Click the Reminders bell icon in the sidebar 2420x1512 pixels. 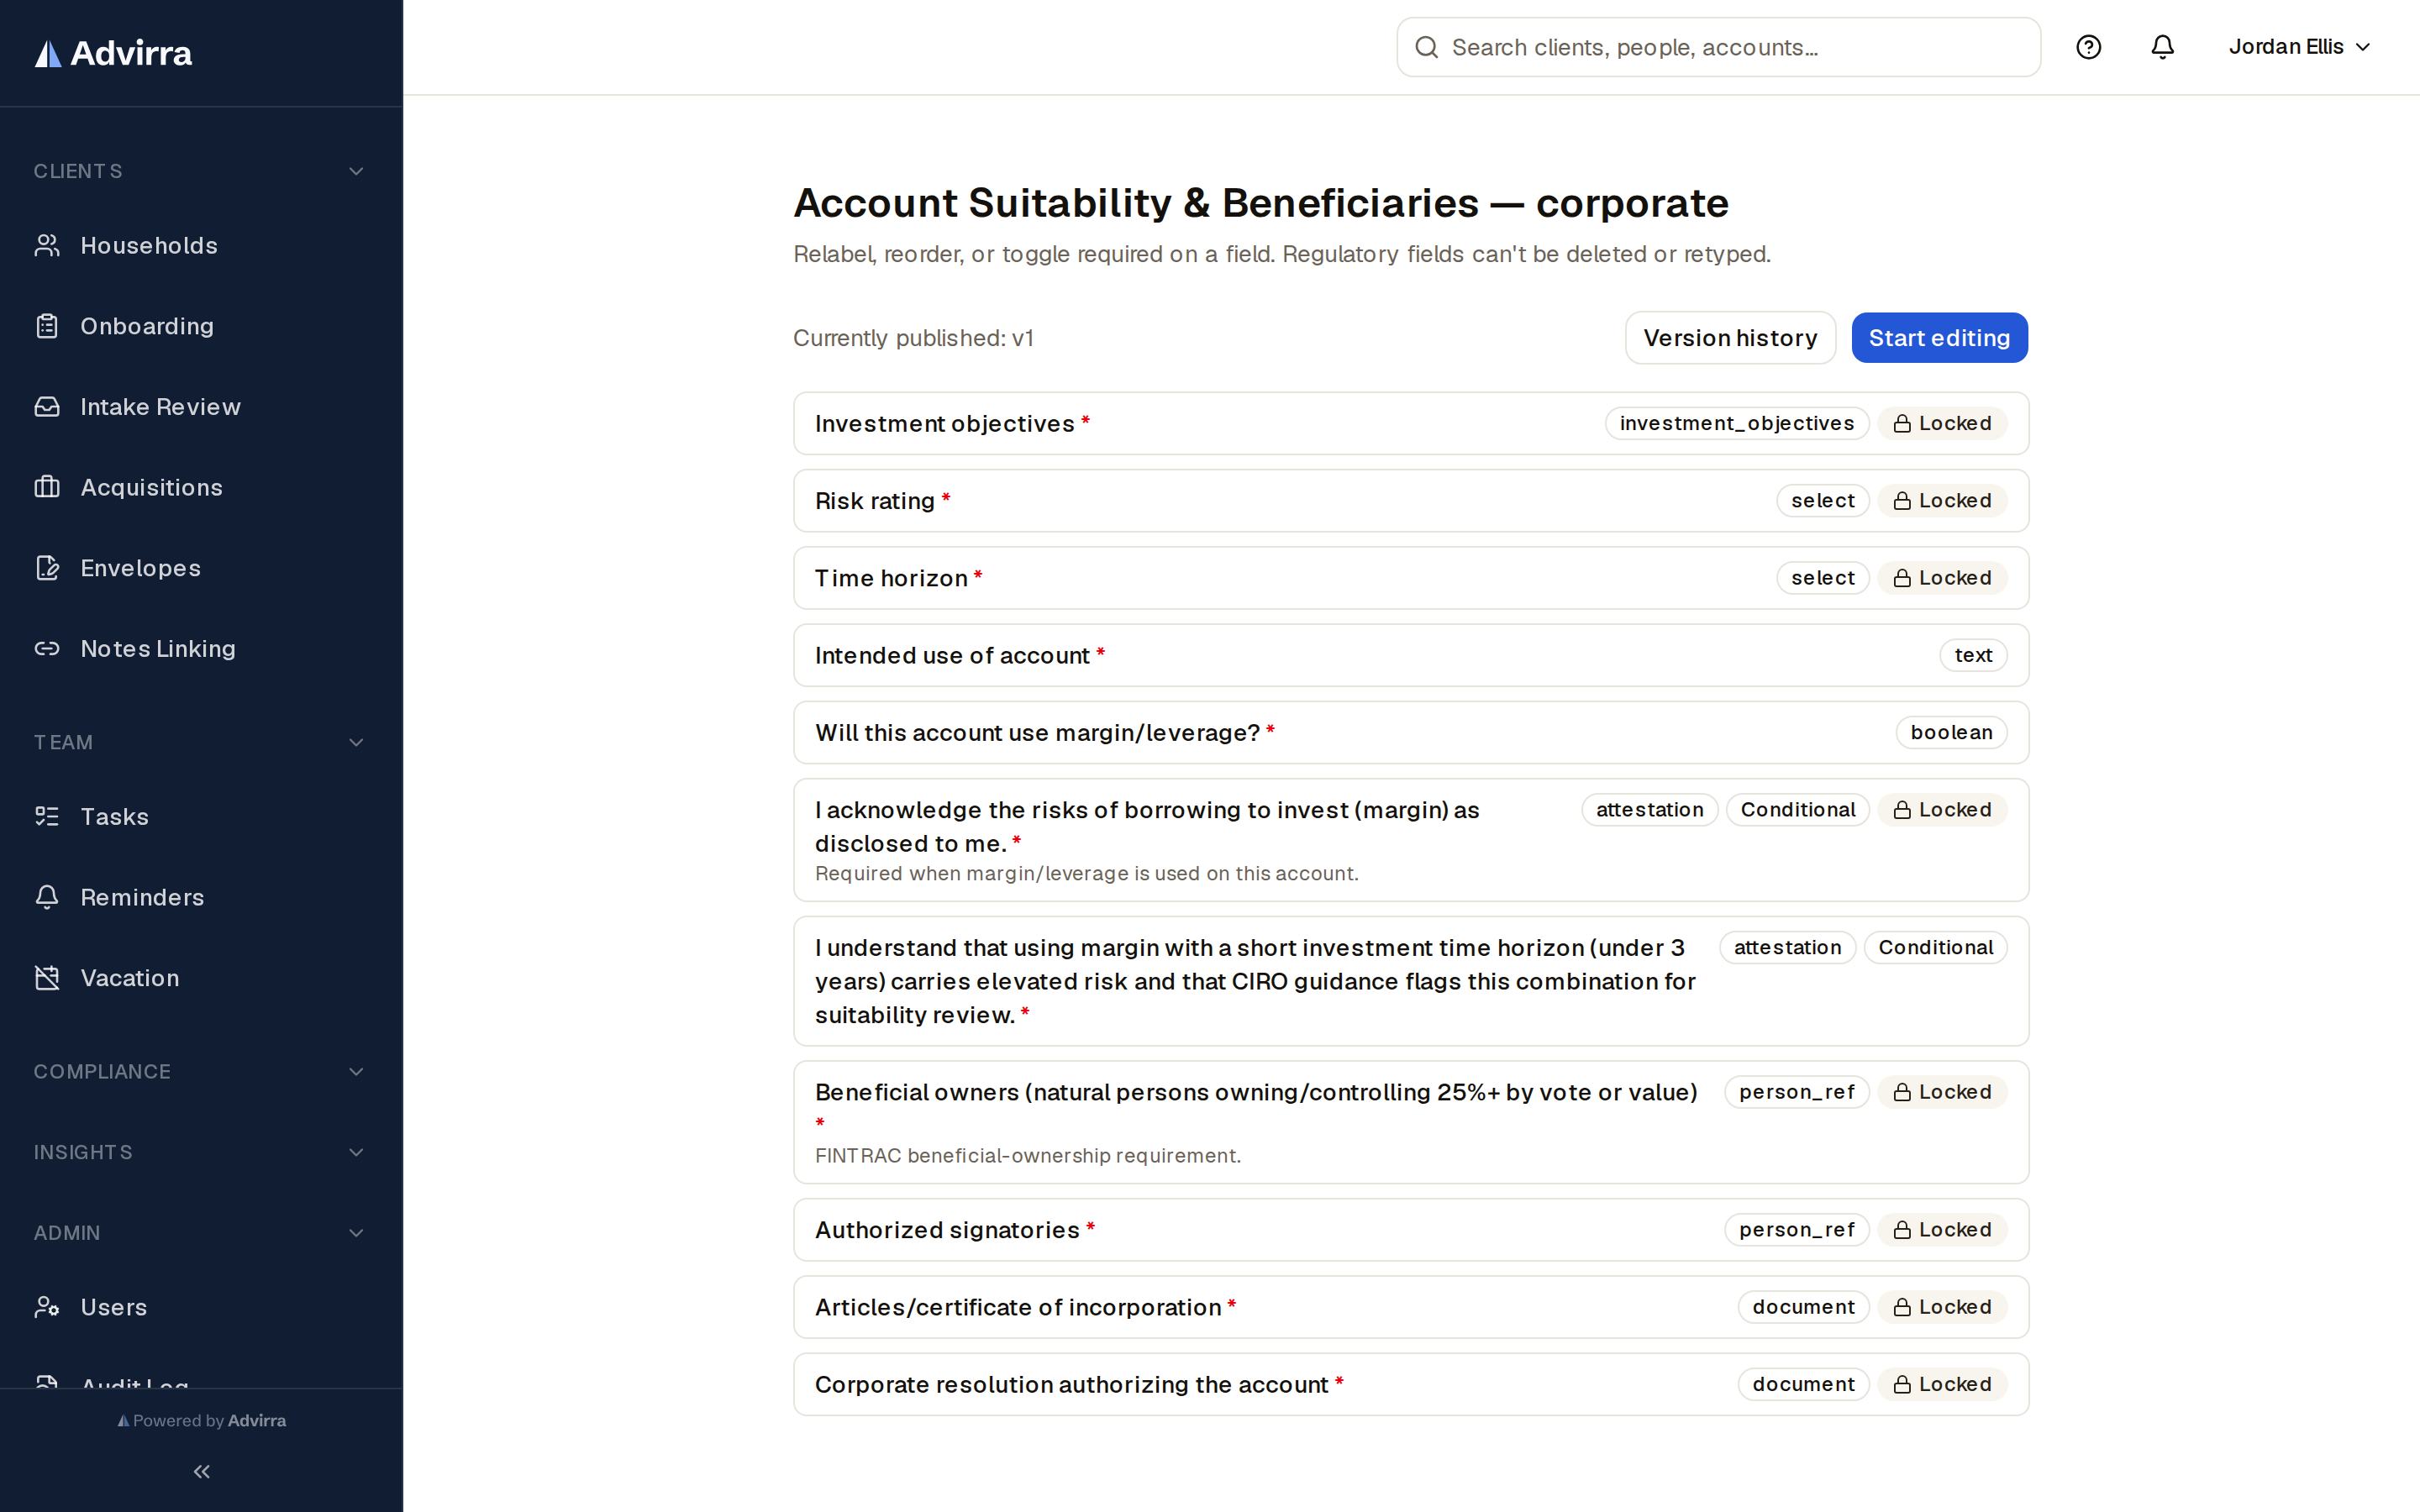point(47,897)
